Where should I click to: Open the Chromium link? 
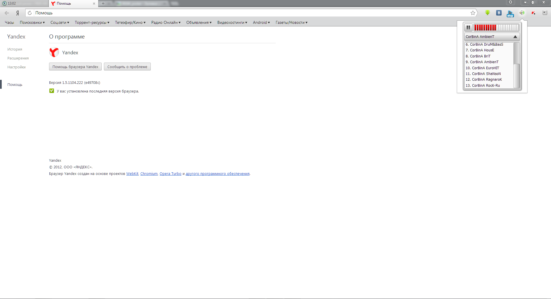pos(149,174)
